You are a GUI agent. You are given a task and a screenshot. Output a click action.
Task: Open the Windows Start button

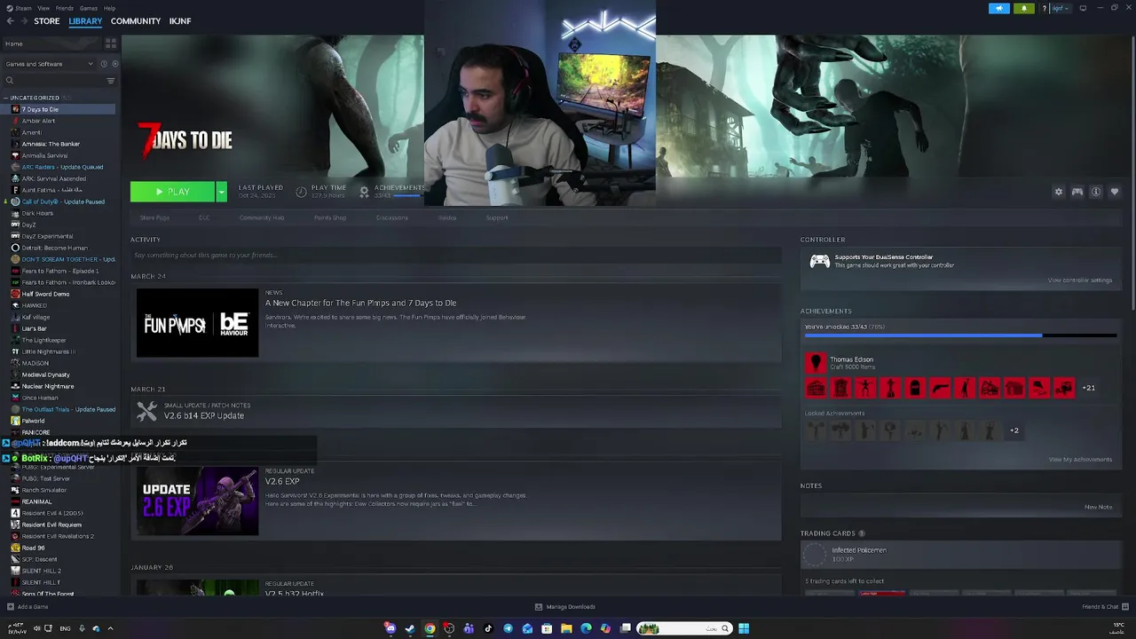point(744,628)
